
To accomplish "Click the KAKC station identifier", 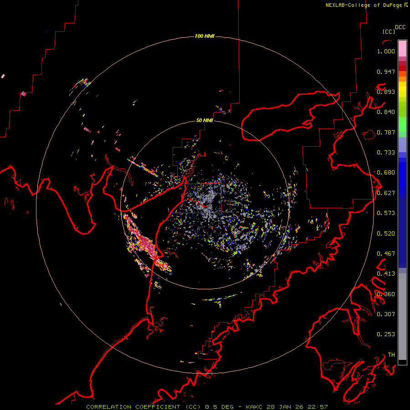I will pos(254,407).
